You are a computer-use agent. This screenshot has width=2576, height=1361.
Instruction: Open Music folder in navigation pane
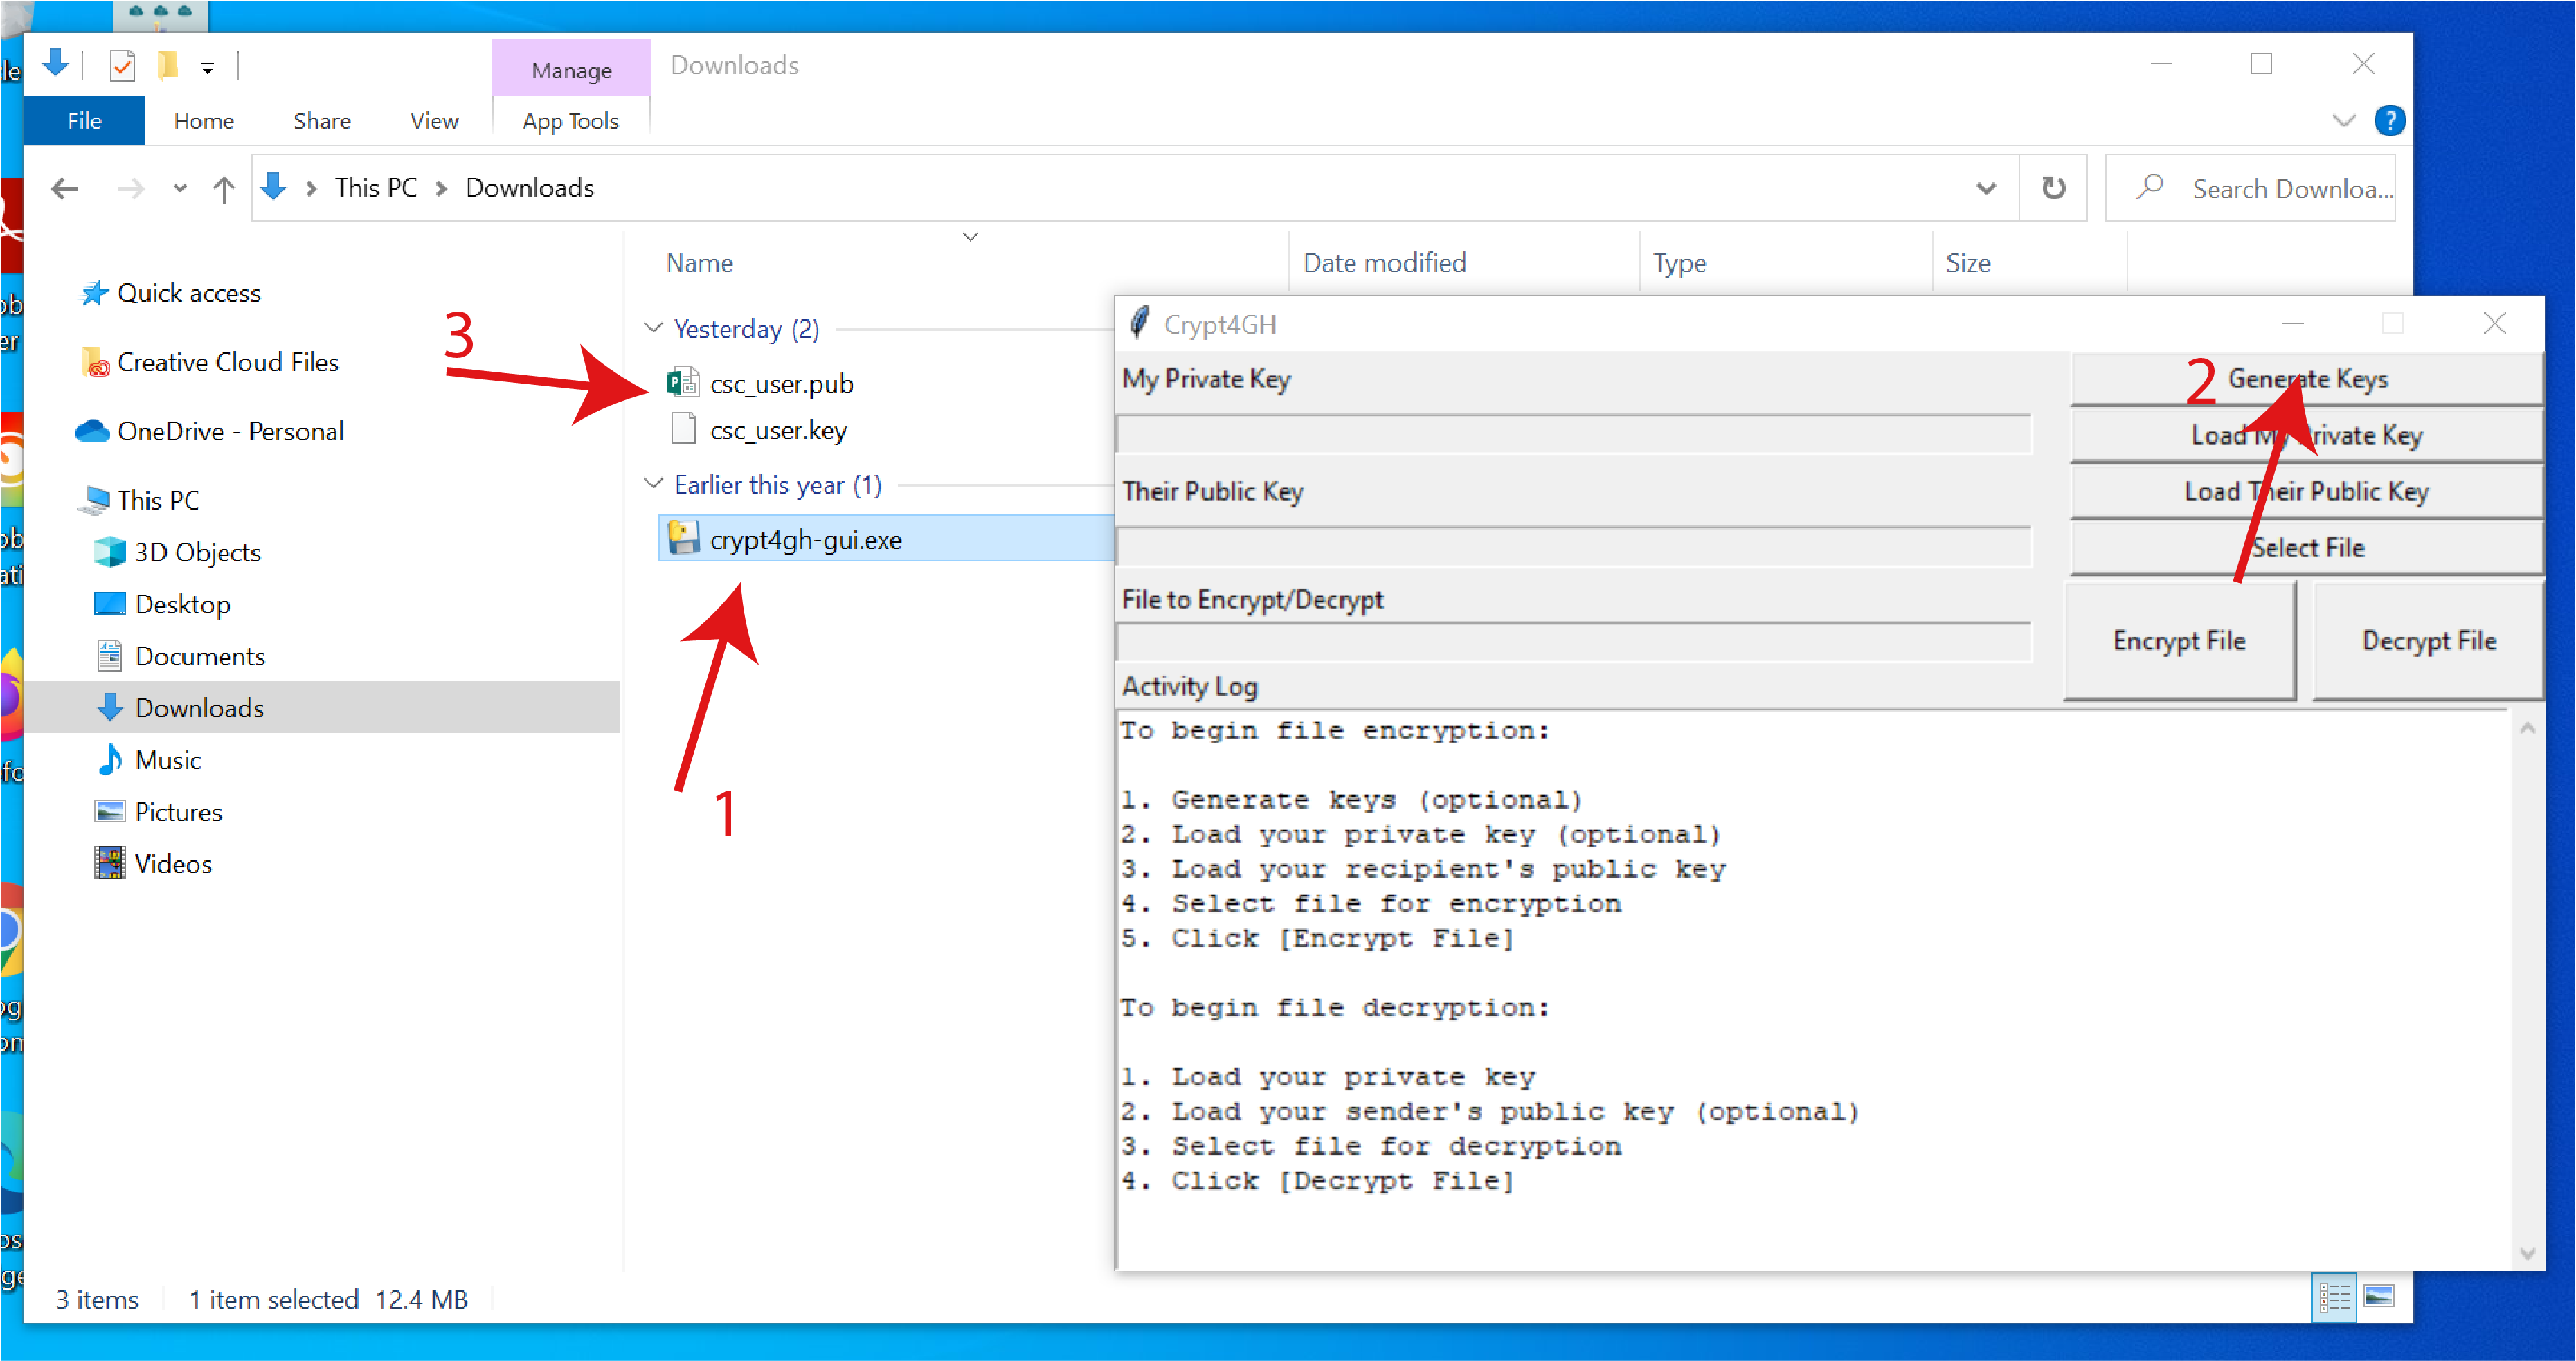[168, 760]
